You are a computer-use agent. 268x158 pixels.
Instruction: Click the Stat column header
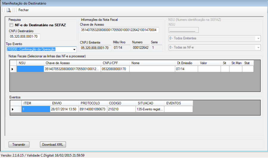tap(248, 63)
